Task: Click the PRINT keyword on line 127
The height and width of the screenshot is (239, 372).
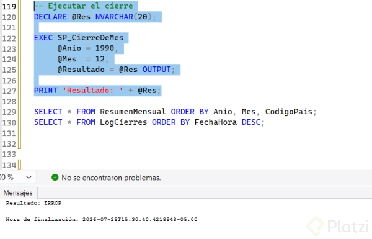Action: tap(45, 91)
